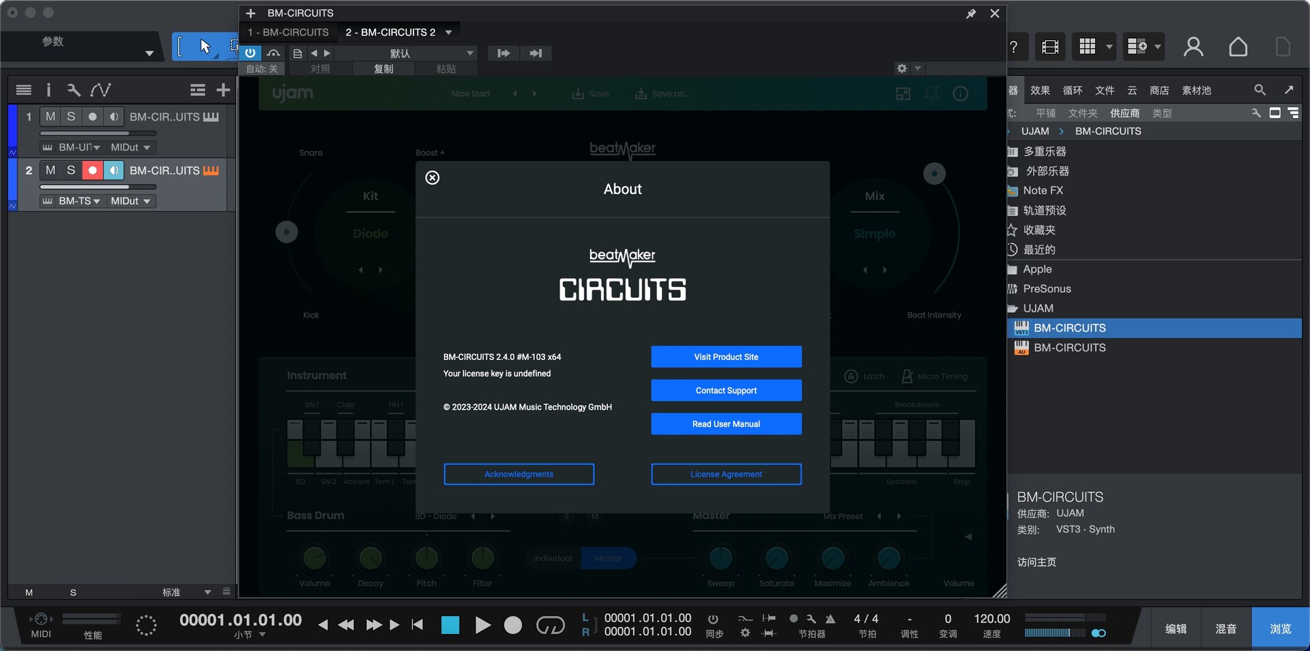Expand the Apple vendor folder
Image resolution: width=1310 pixels, height=651 pixels.
[x=1037, y=269]
